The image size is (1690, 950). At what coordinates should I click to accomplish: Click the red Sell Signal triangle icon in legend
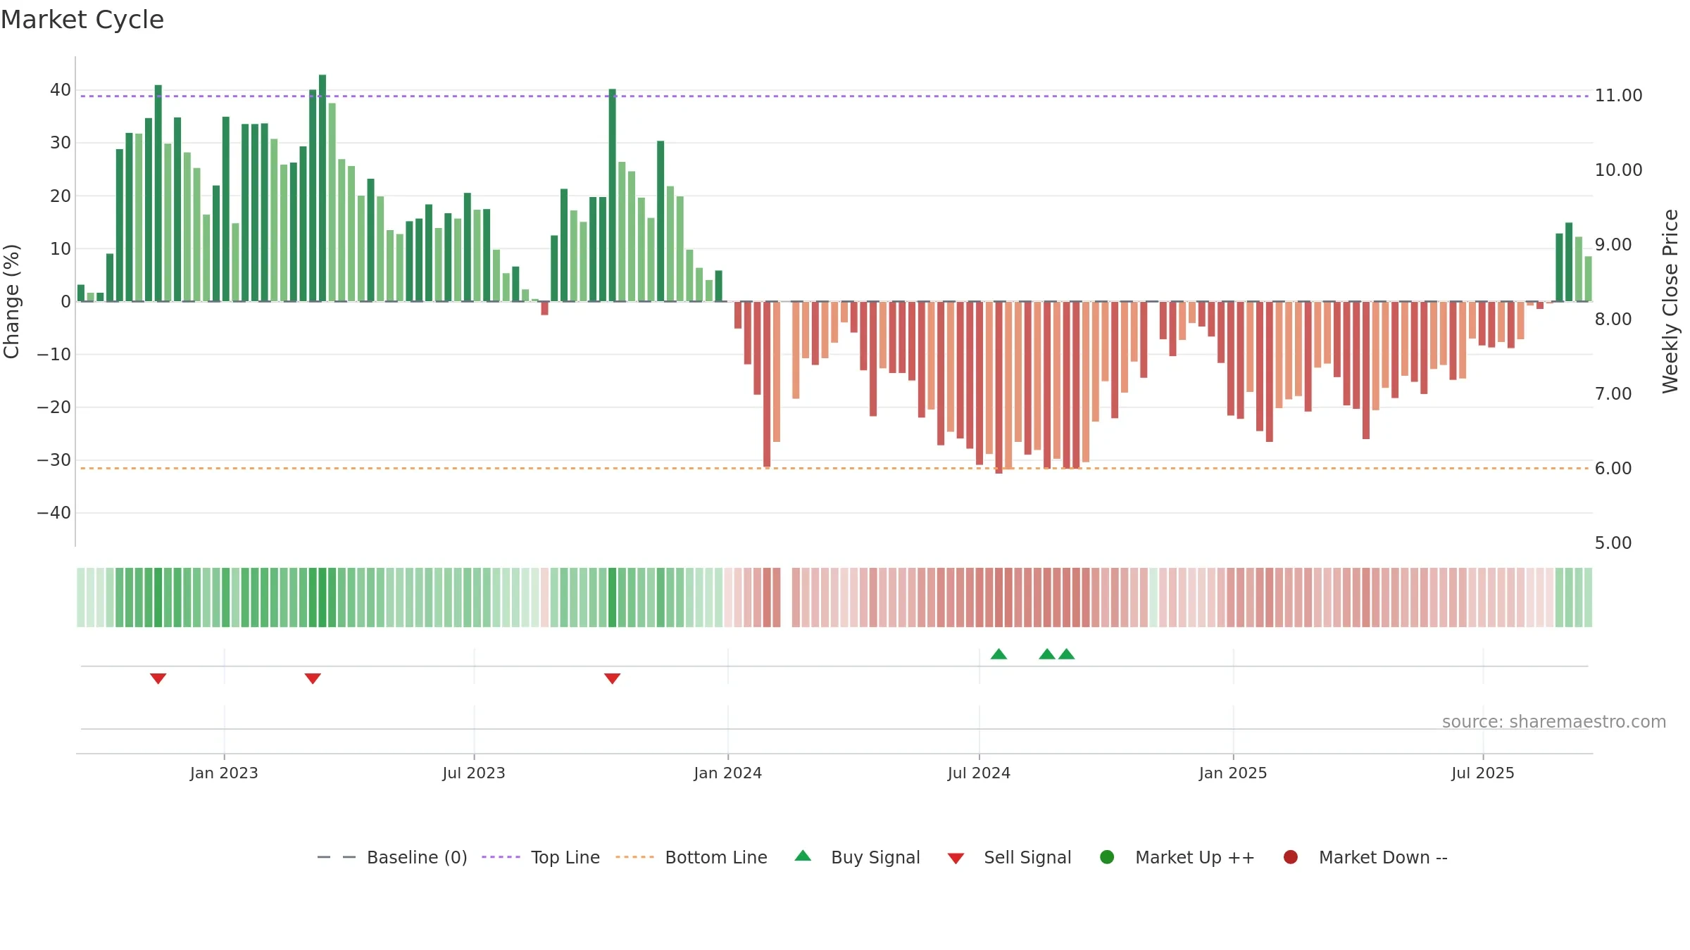956,859
